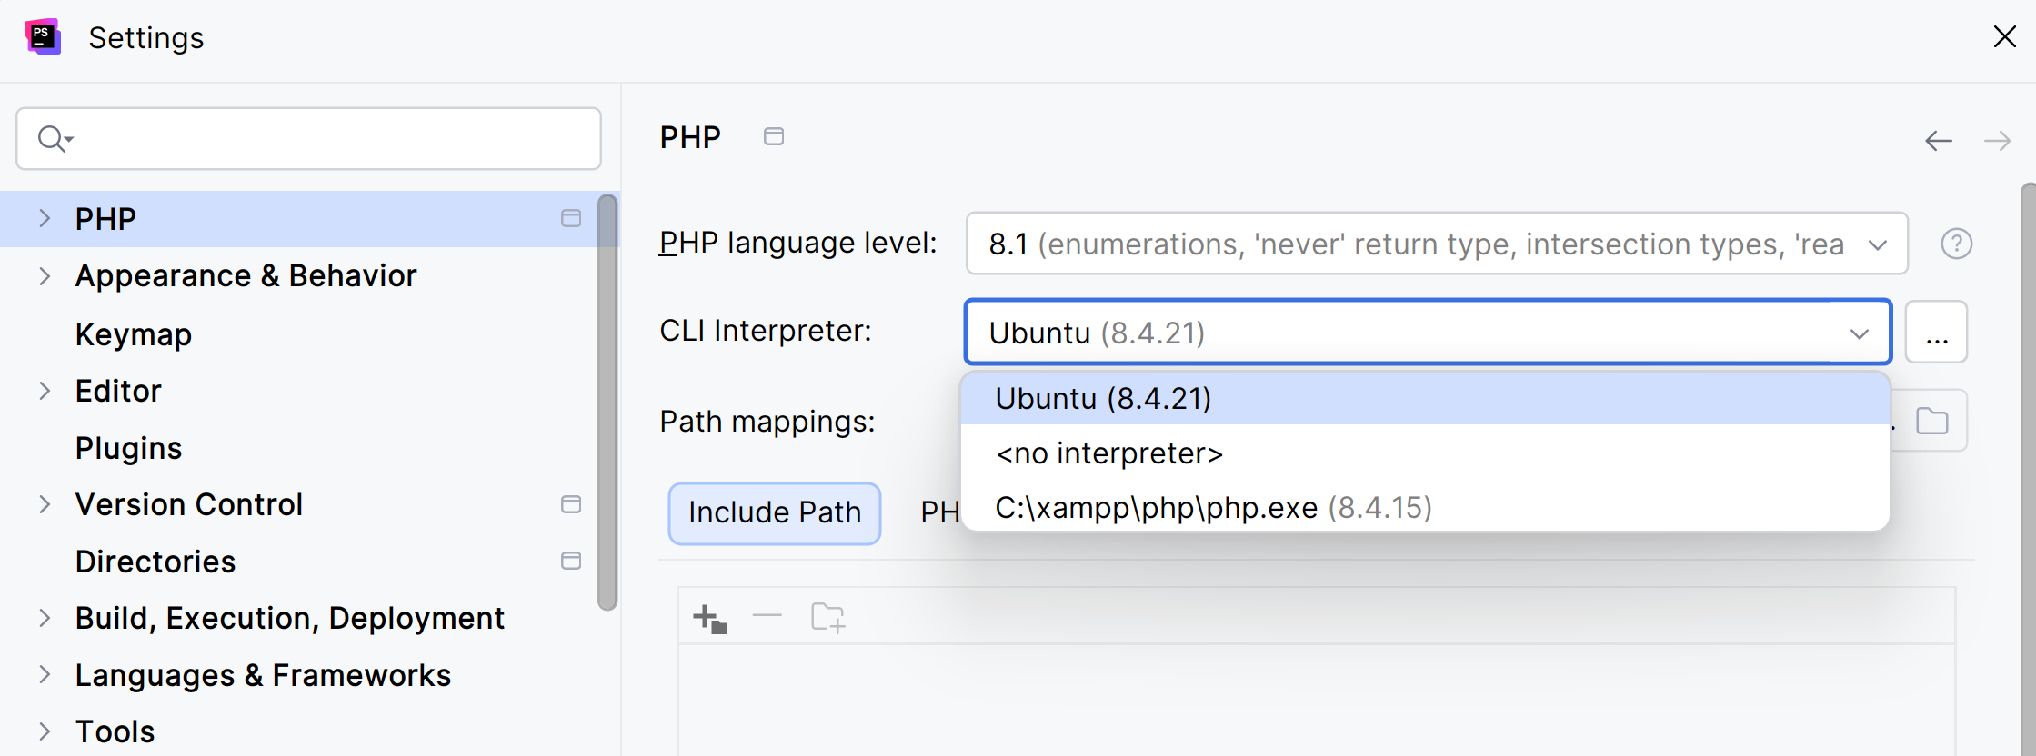Screen dimensions: 2036x756
Task: Click the project-level icon on Version Control row
Action: 571,504
